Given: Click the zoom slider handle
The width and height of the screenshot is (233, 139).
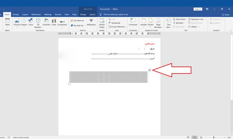Looking at the screenshot, I should 214,137.
